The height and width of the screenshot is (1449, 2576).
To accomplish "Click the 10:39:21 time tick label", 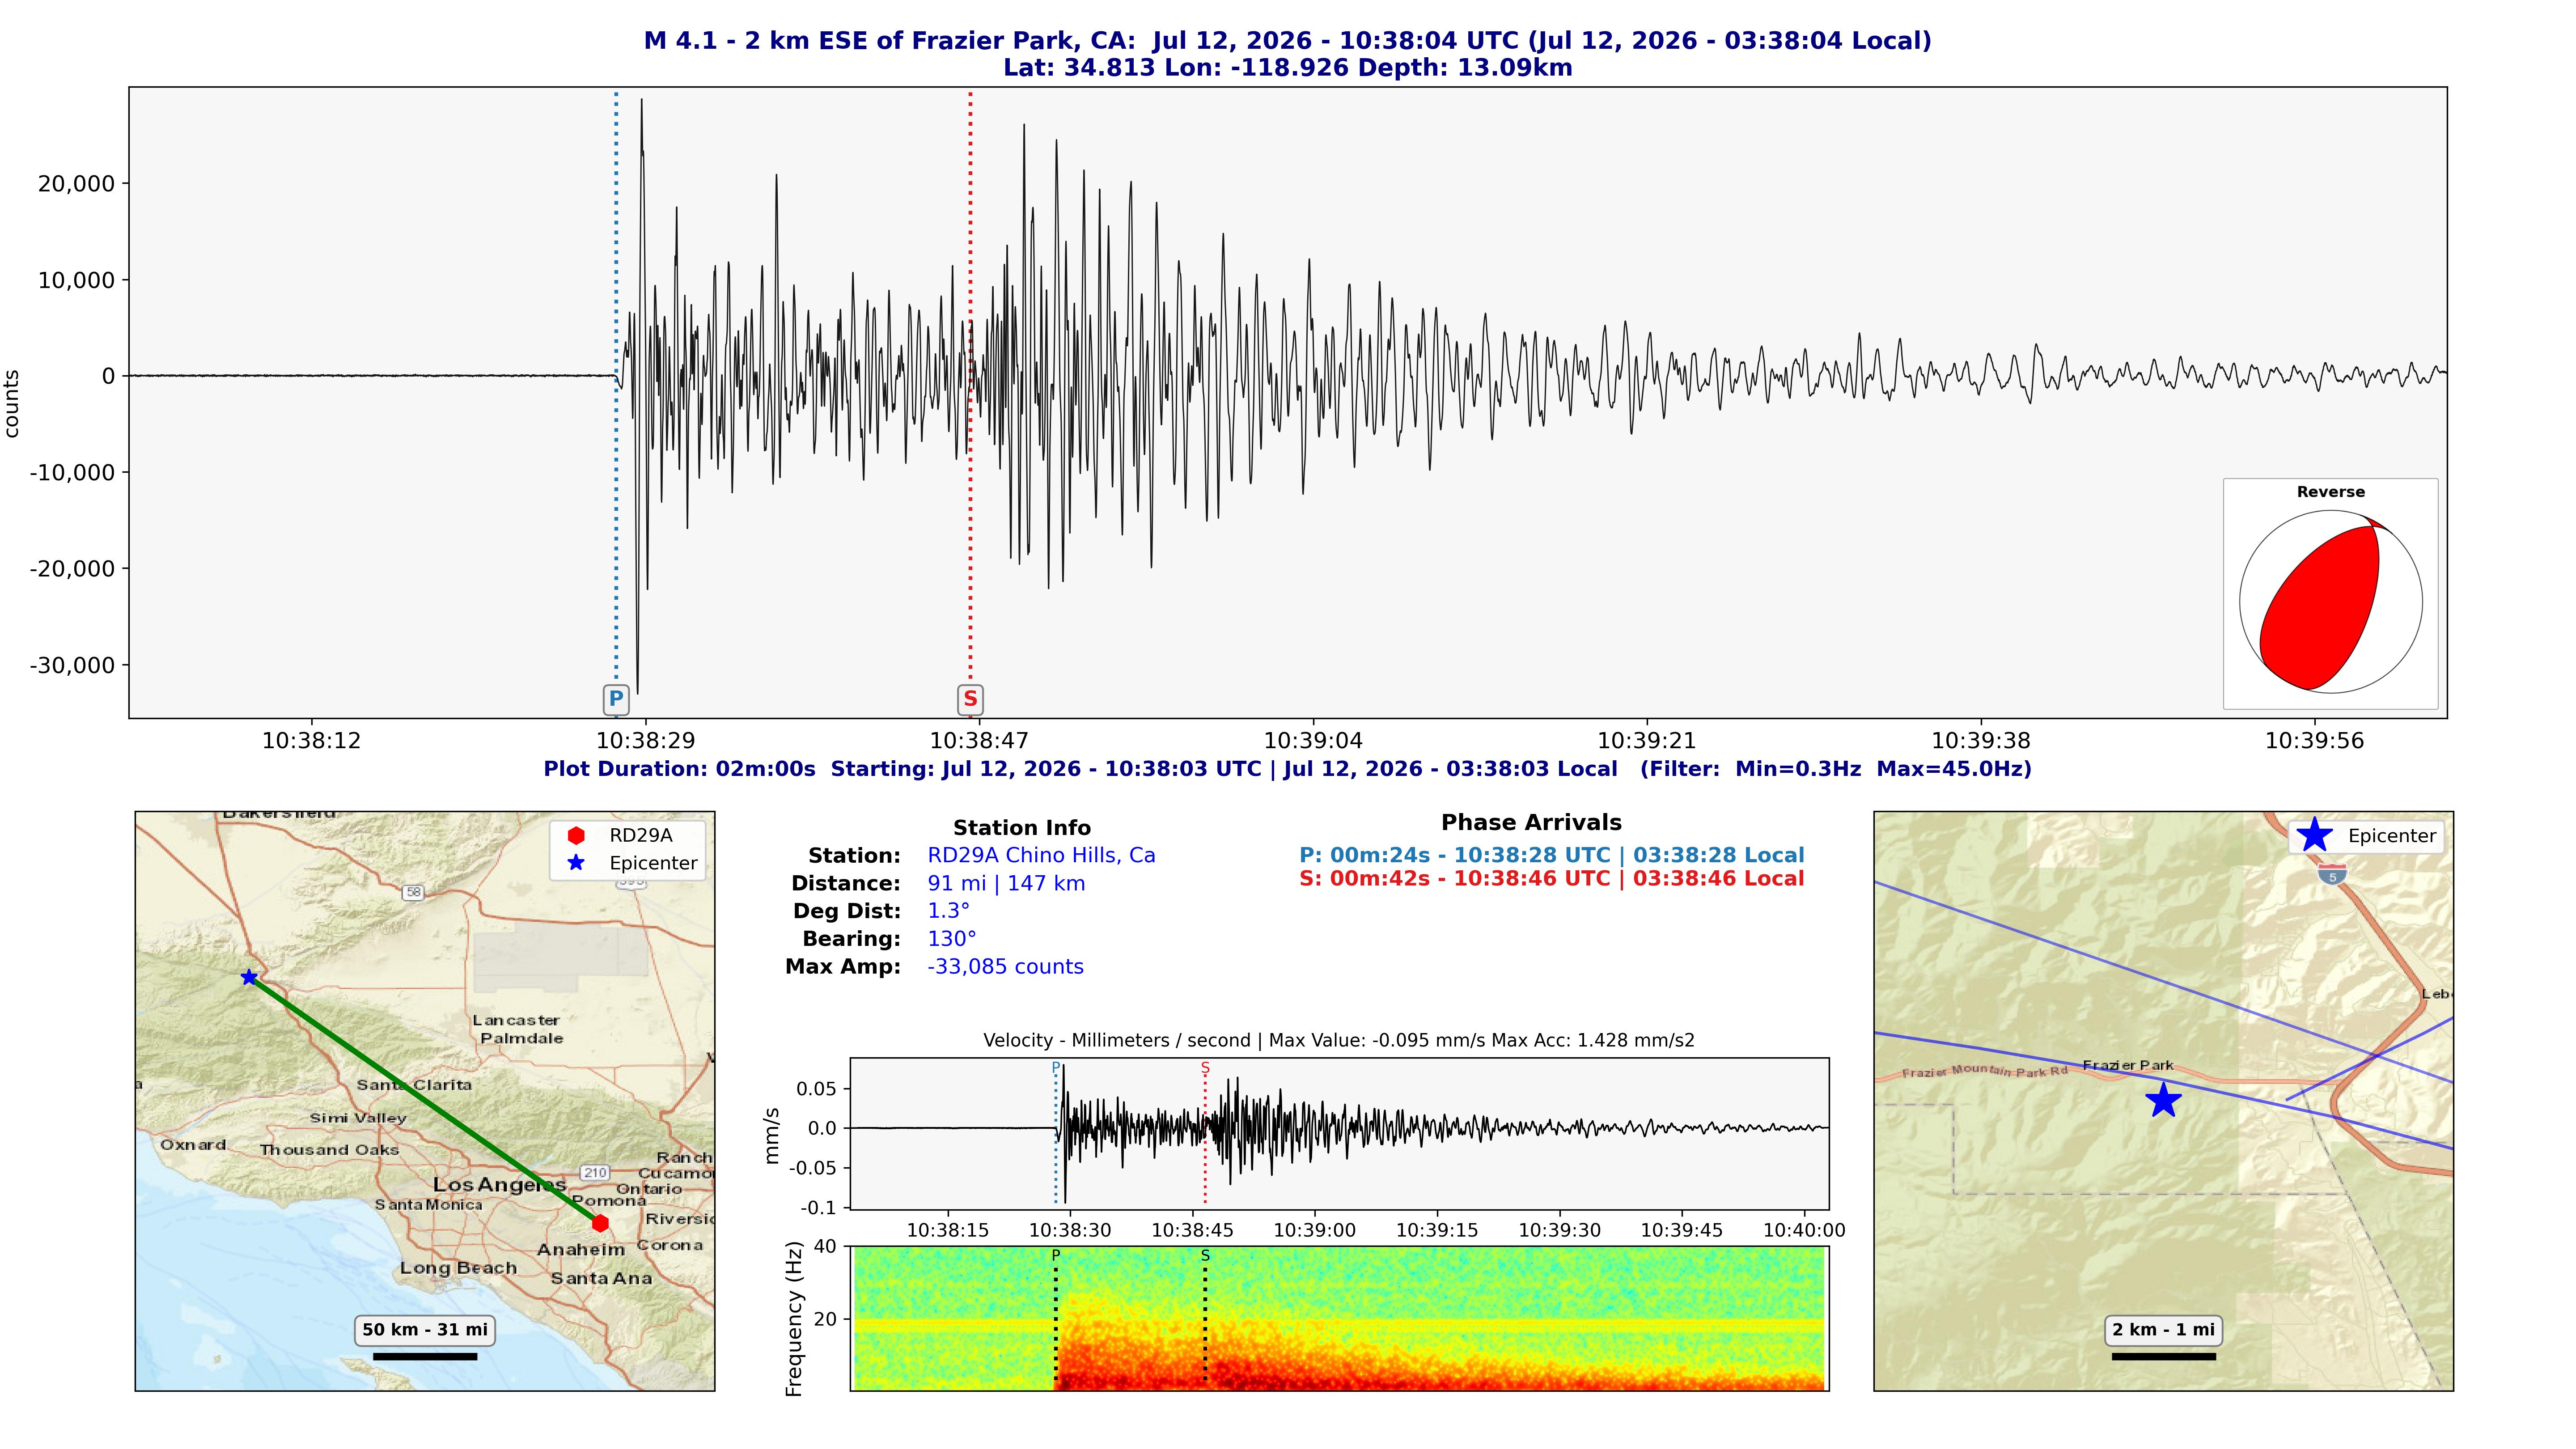I will [x=1647, y=741].
